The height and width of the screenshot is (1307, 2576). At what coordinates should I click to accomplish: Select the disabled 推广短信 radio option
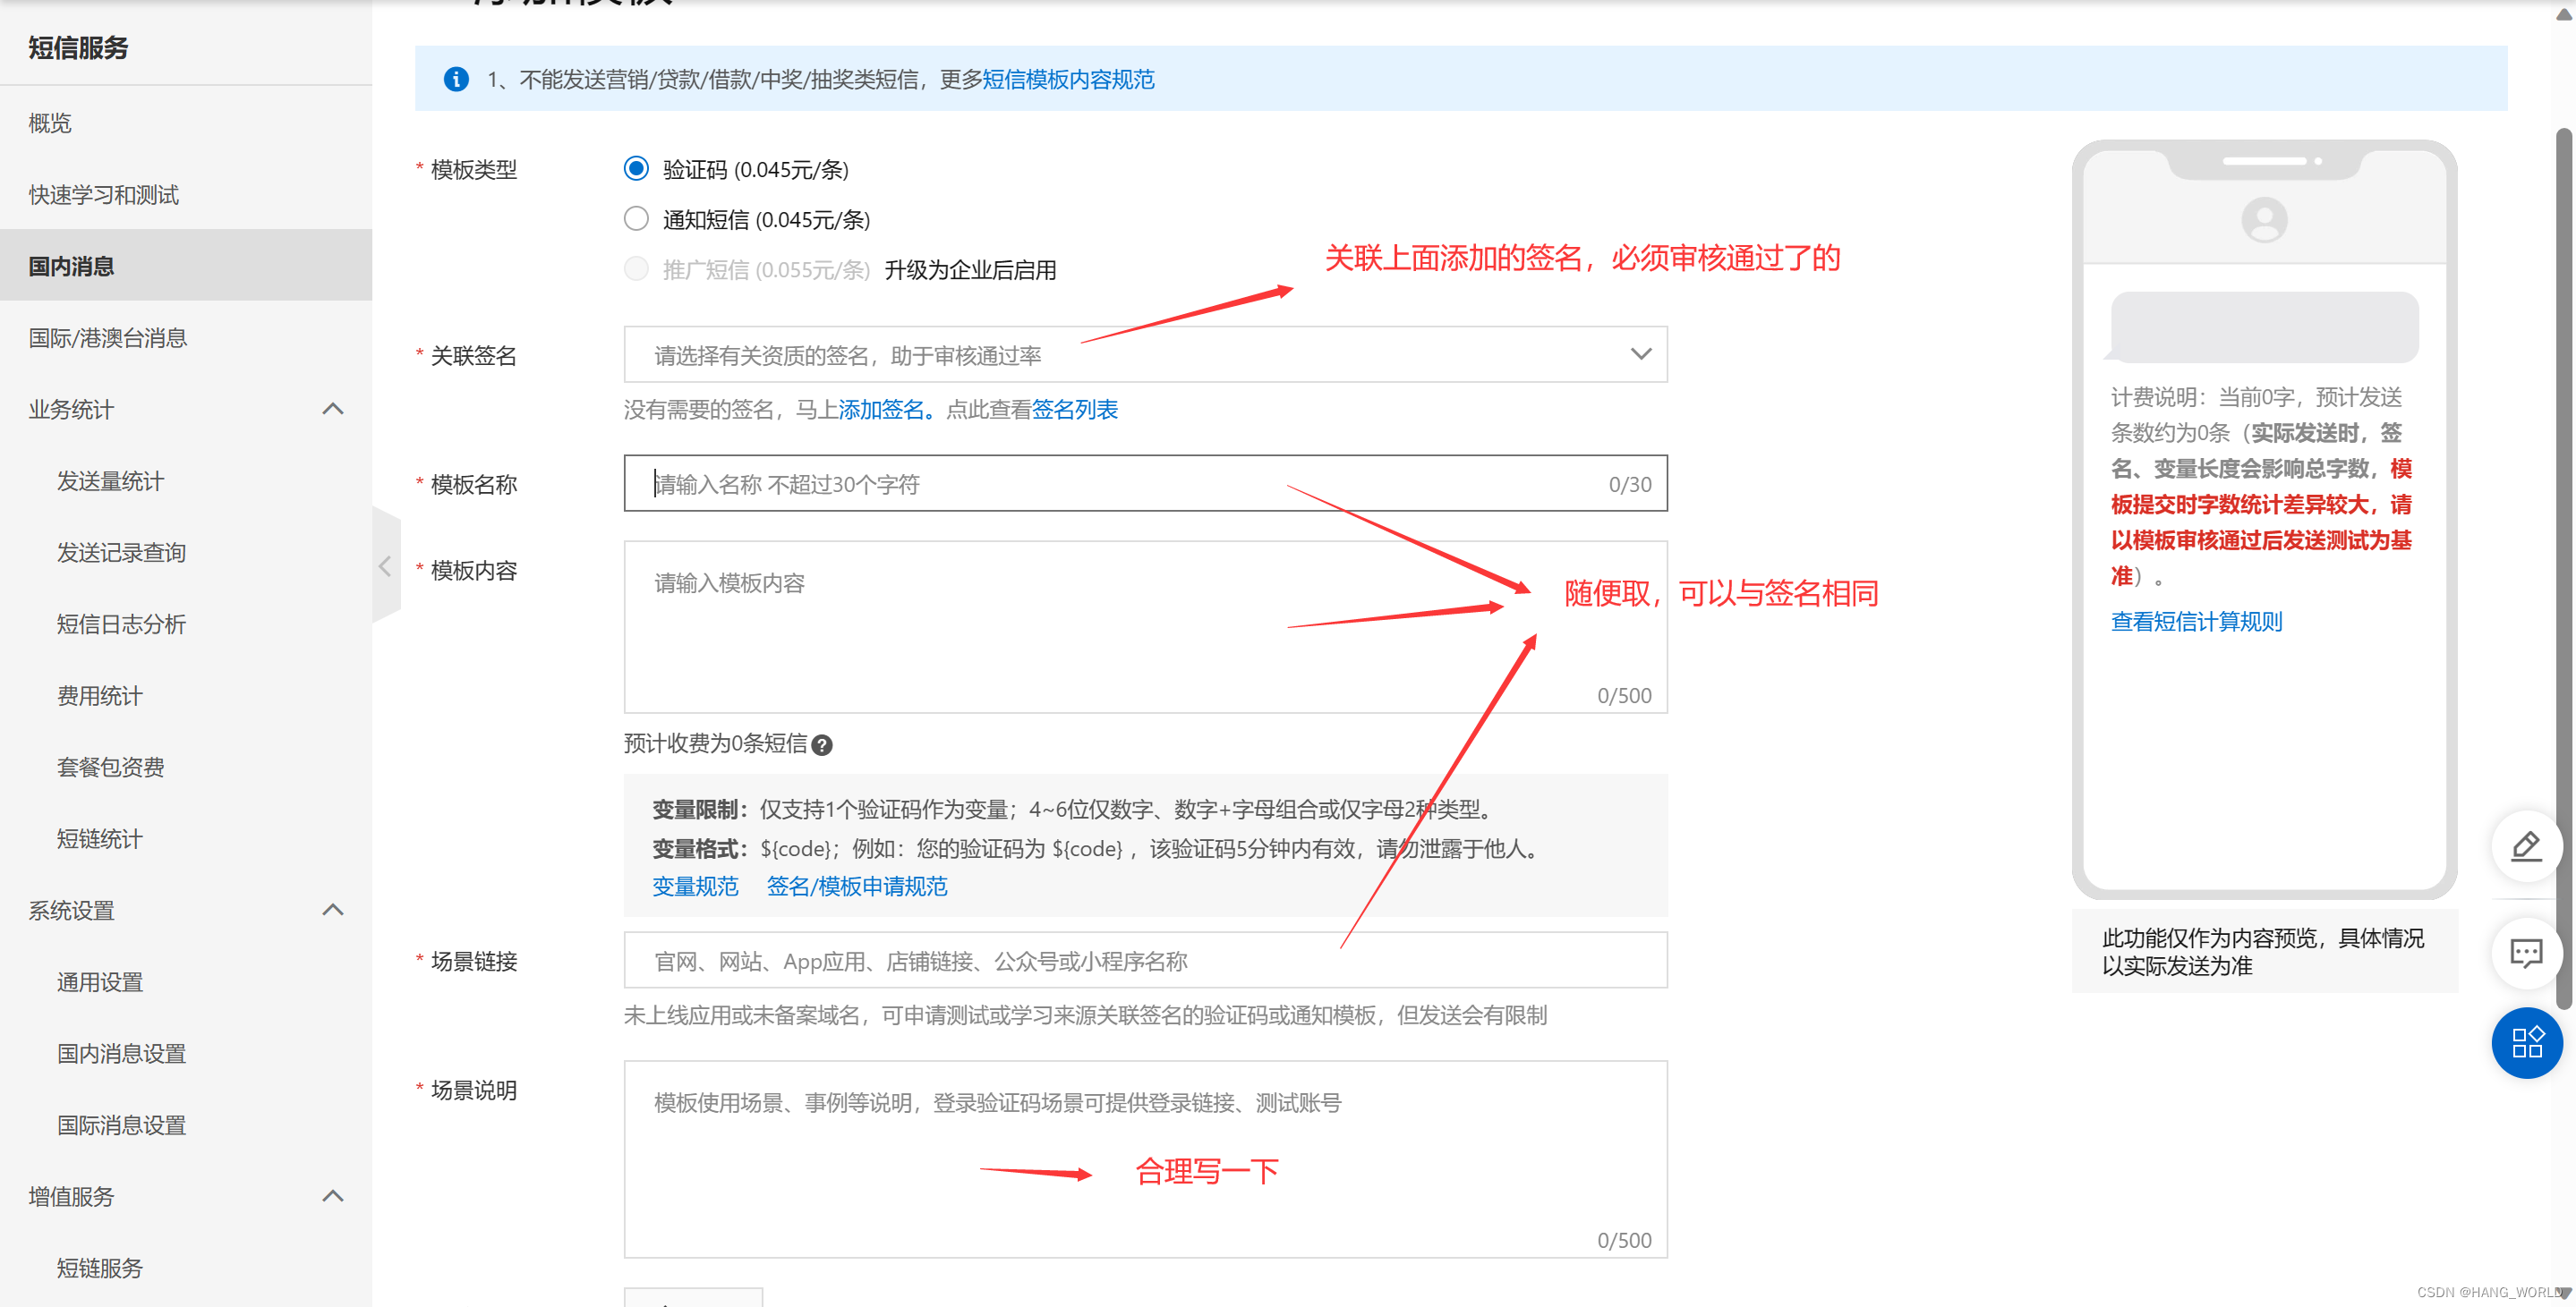[636, 267]
